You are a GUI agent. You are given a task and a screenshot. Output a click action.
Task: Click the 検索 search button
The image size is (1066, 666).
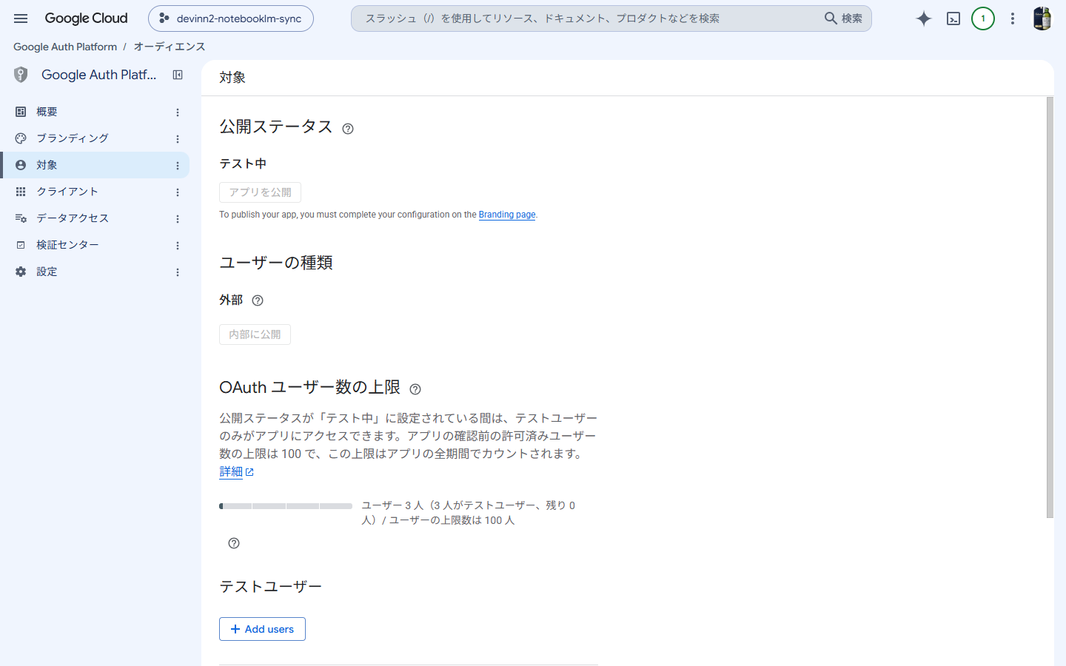844,18
